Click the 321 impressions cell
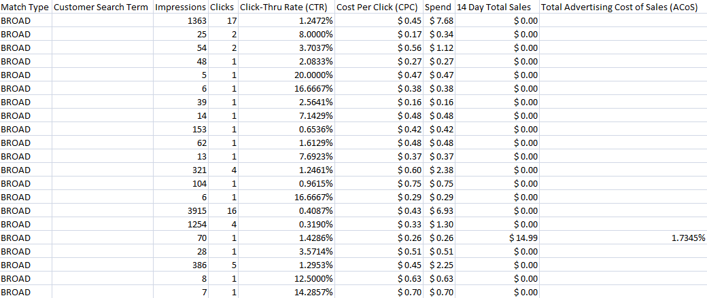Viewport: 707px width, 298px height. (181, 170)
